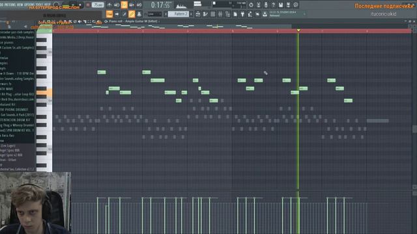The width and height of the screenshot is (417, 234).
Task: Click the microphone one-click recording icon
Action: pyautogui.click(x=266, y=5)
